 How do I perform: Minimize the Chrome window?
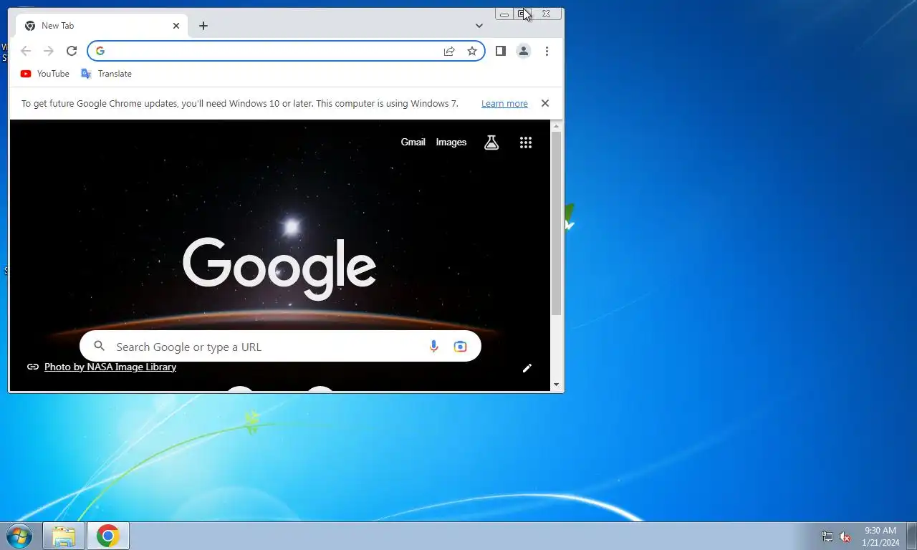(504, 14)
